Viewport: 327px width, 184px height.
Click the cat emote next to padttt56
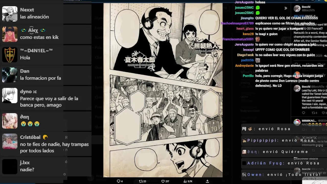pyautogui.click(x=258, y=60)
